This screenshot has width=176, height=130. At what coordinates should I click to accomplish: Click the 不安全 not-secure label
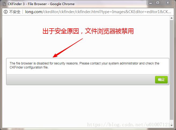15,12
